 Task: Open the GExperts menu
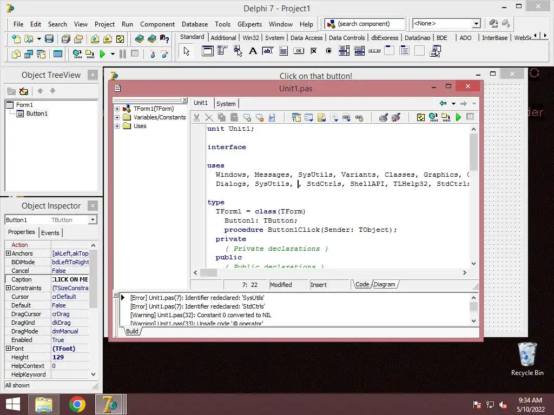[x=249, y=24]
